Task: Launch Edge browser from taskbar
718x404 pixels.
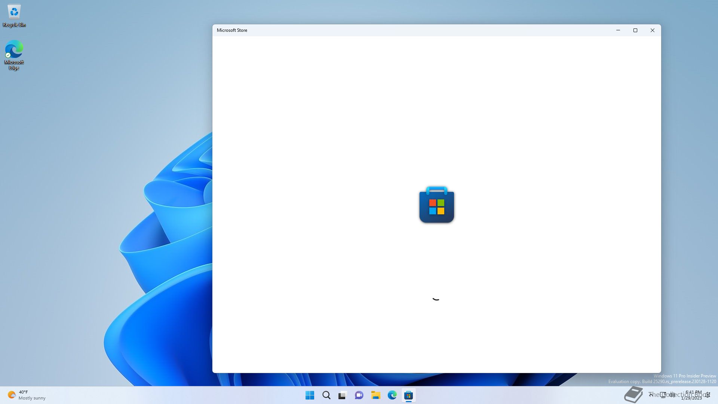Action: click(x=392, y=395)
